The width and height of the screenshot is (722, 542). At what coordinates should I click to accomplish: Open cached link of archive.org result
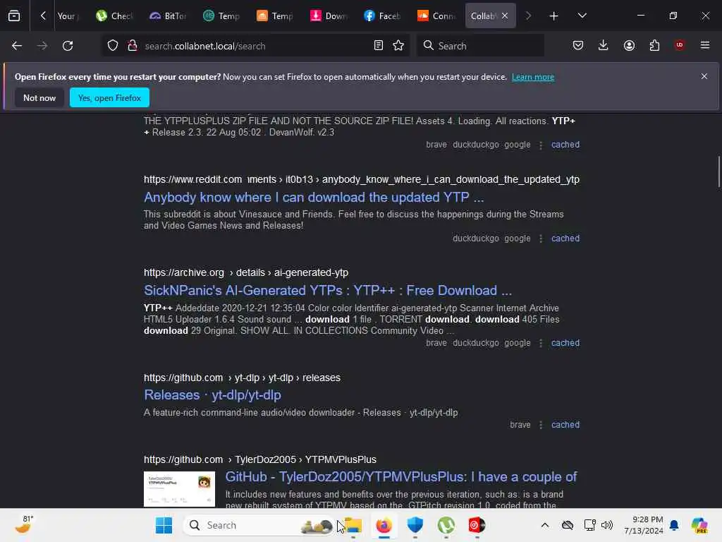click(x=565, y=343)
